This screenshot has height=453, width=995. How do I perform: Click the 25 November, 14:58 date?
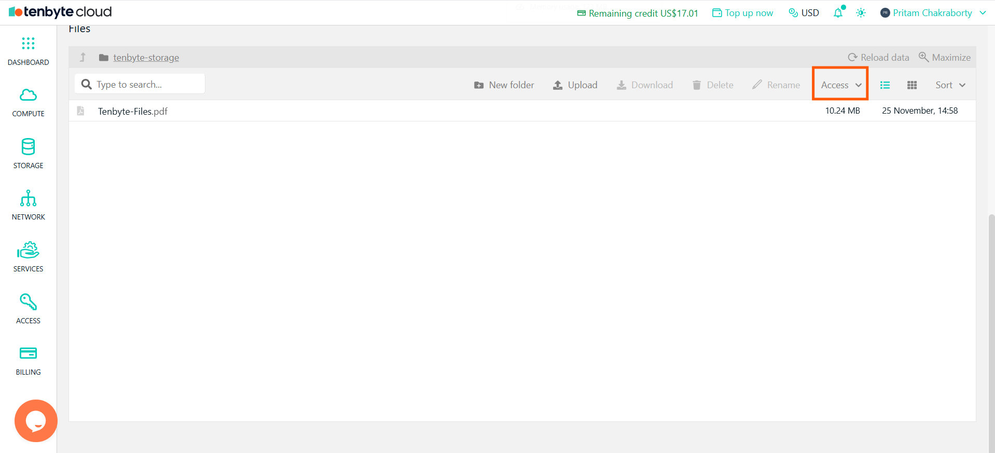(920, 111)
